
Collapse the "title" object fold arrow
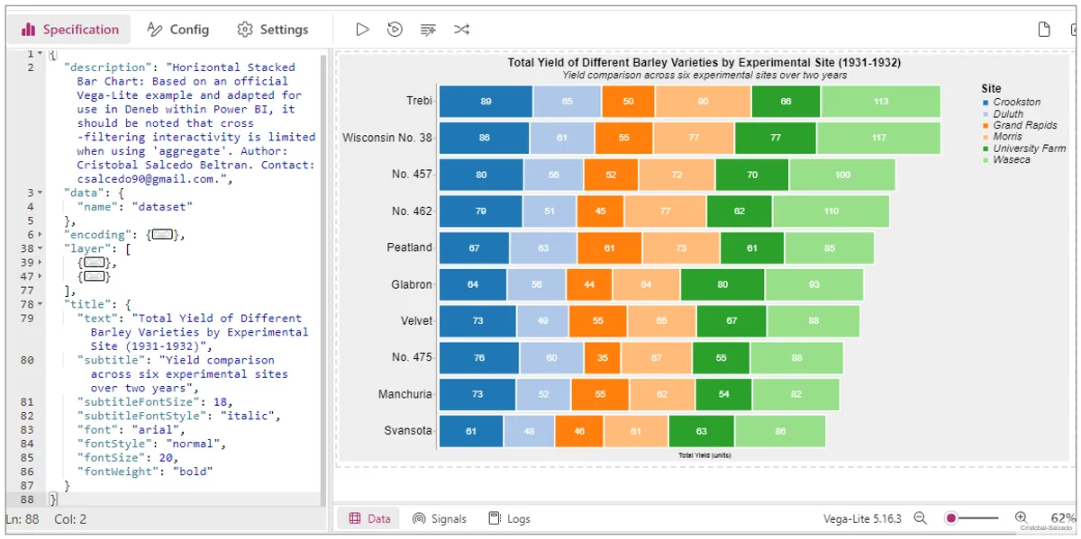[x=40, y=304]
